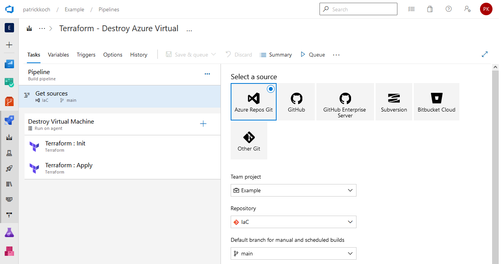Select the Terraform : Init task
Image resolution: width=503 pixels, height=264 pixels.
[122, 146]
